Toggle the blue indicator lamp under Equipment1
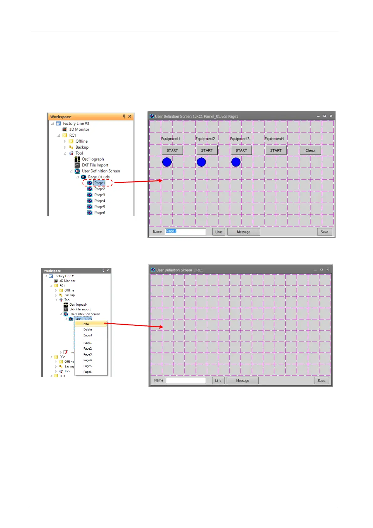This screenshot has height=528, width=373. 167,162
